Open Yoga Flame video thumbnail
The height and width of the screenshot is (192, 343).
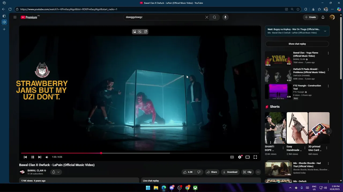coord(278,59)
